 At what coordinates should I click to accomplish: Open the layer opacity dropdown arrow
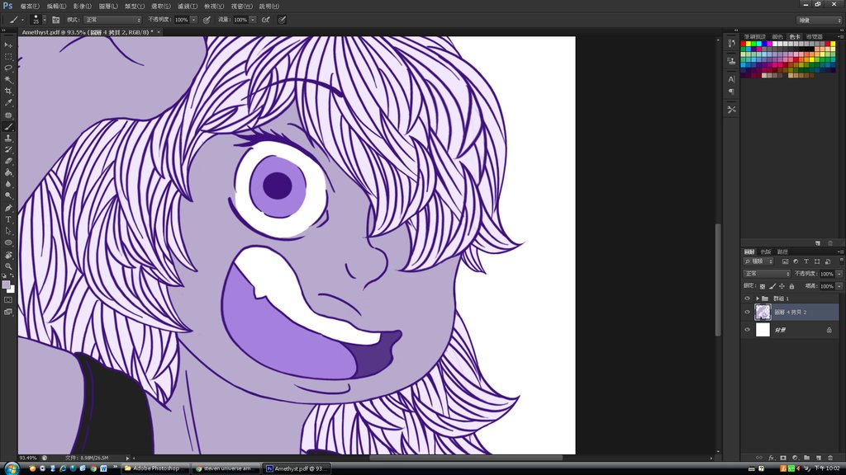(839, 274)
